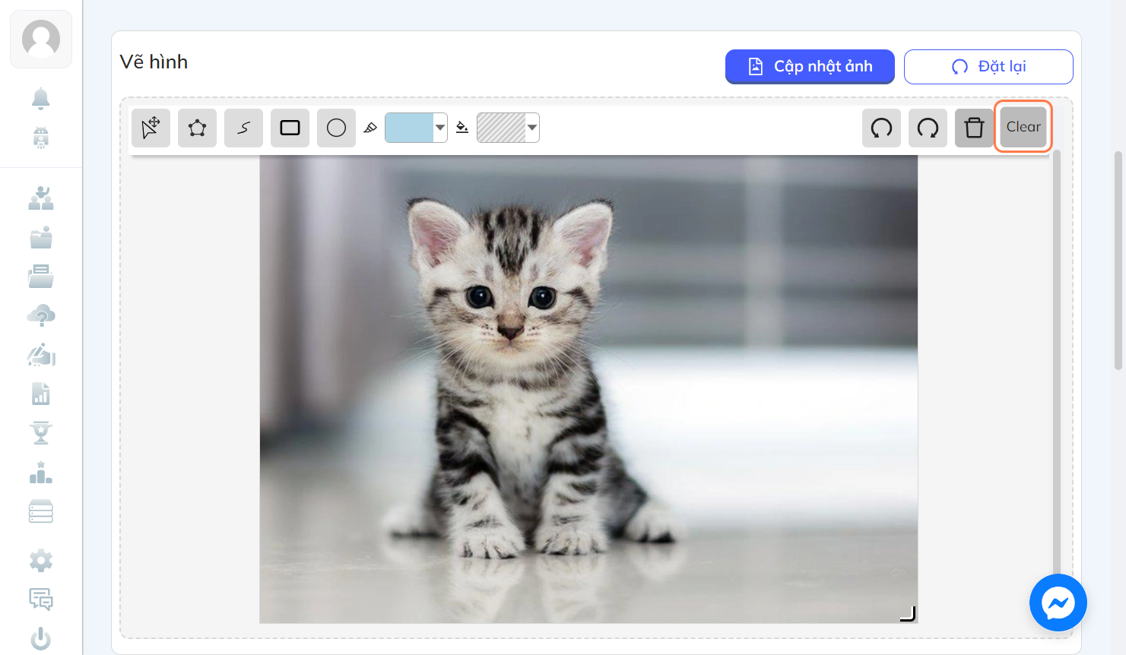Viewport: 1126px width, 655px height.
Task: Click the Cập nhật ảnh button
Action: 810,67
